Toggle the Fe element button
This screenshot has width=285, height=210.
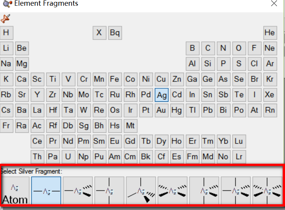tap(115, 80)
